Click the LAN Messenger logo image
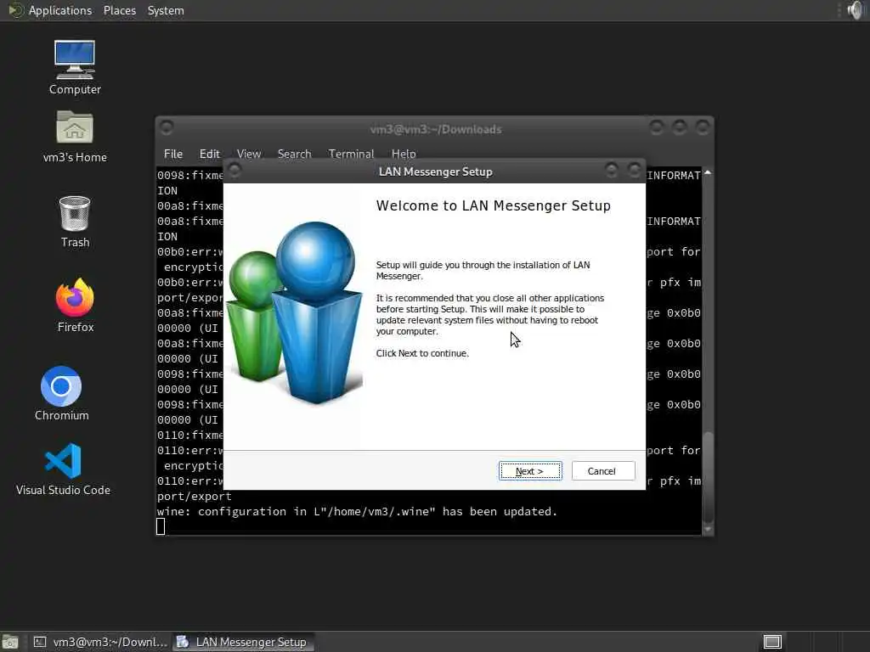 (296, 312)
